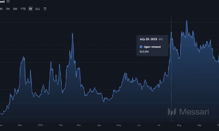219x131 pixels.
Task: Click the Dec label on the time axis
Action: (20, 125)
